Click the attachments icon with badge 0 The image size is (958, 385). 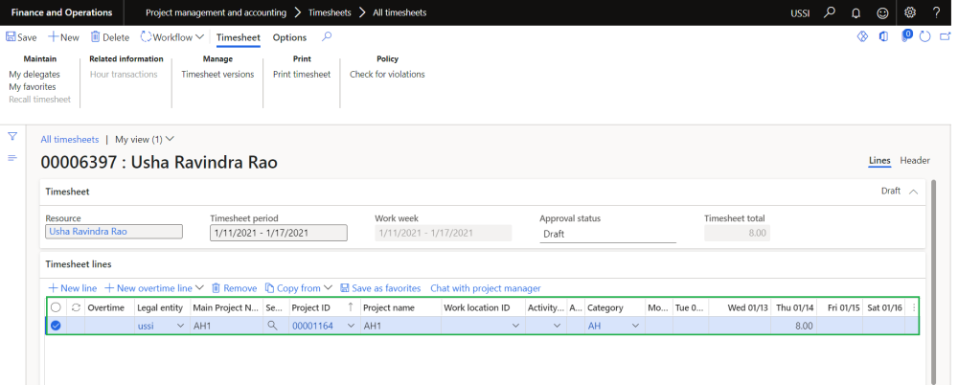click(x=905, y=36)
